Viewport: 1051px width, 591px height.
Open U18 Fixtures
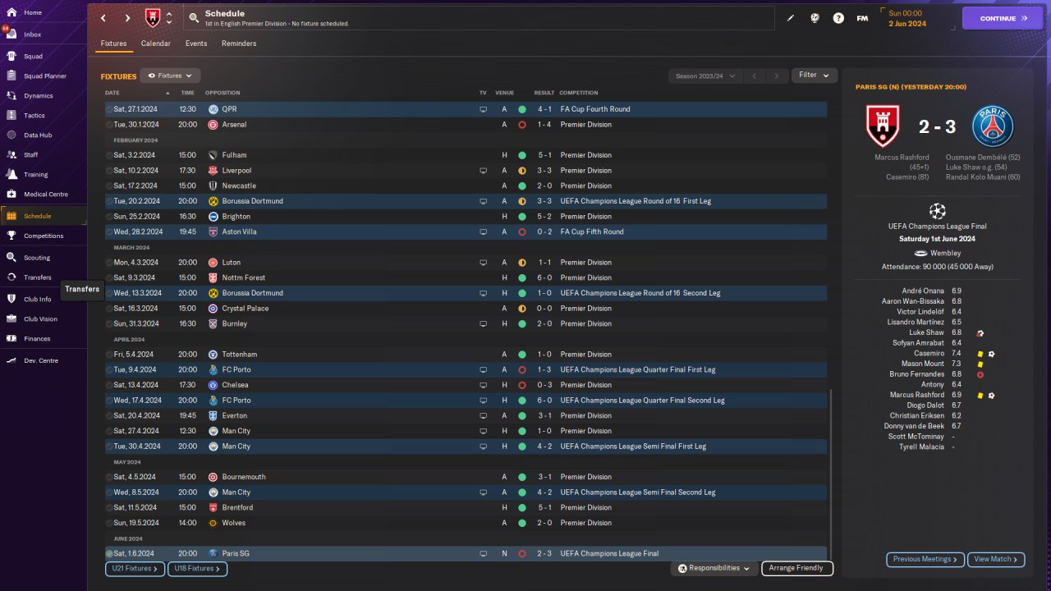[197, 568]
